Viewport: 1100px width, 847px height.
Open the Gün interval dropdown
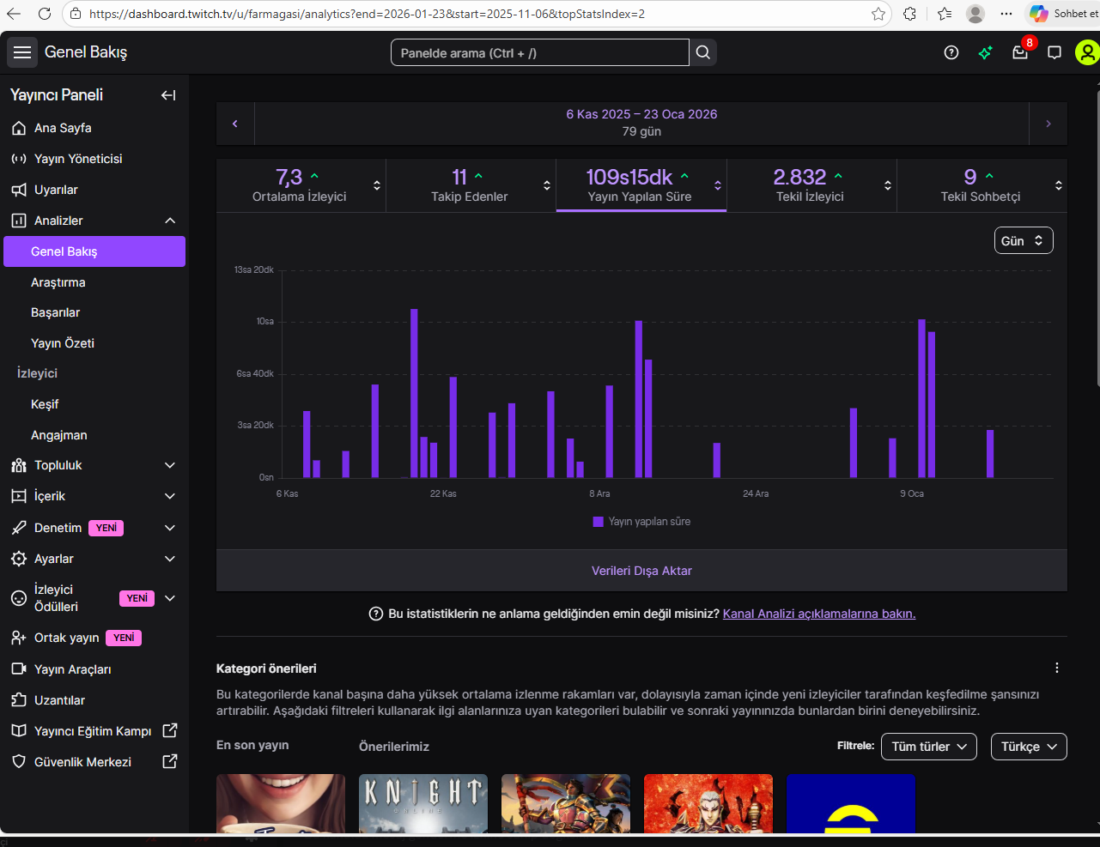pos(1024,240)
